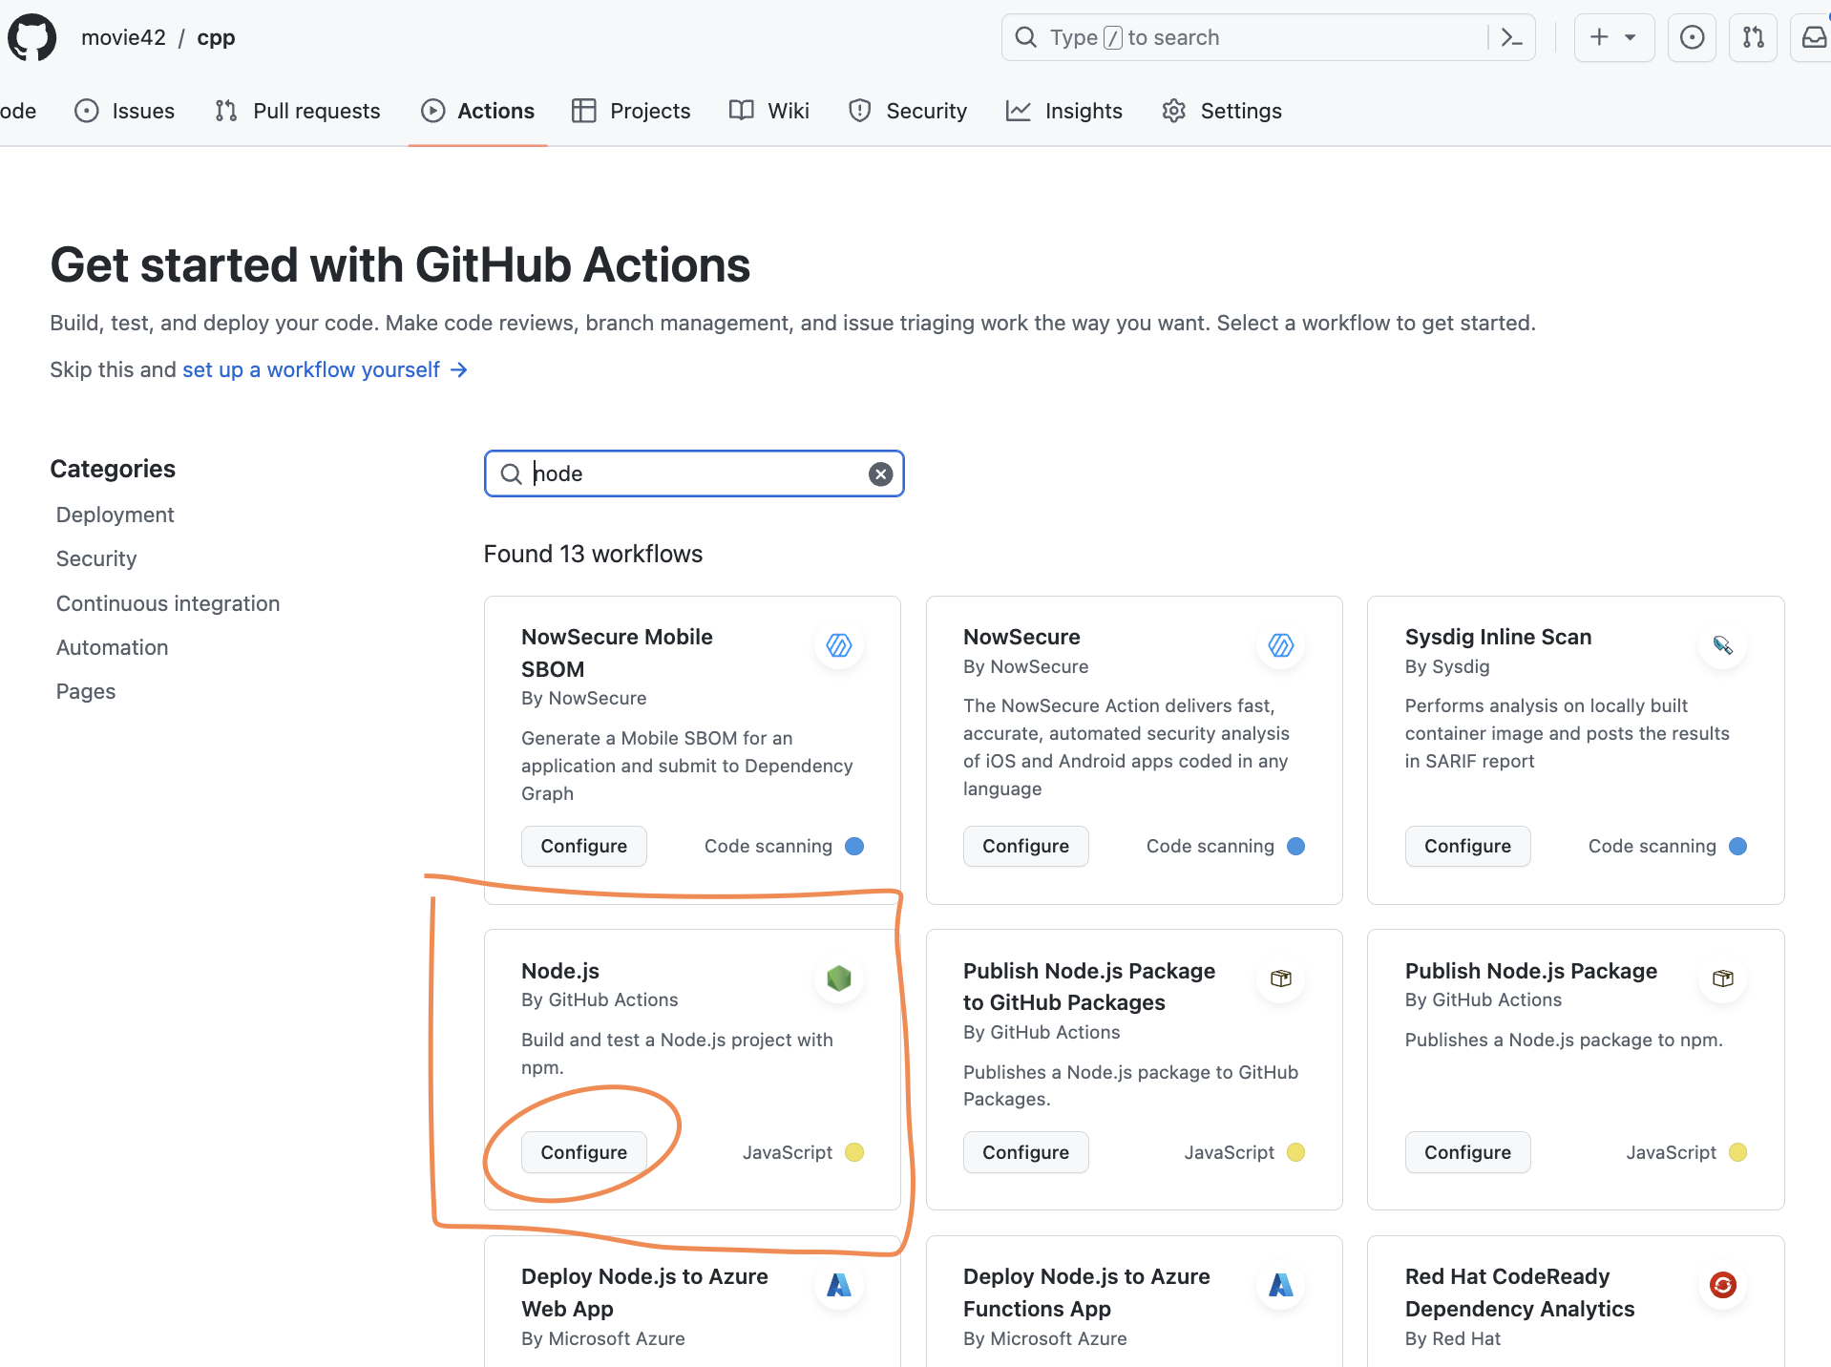Select the Automation category
This screenshot has width=1831, height=1367.
(x=112, y=647)
